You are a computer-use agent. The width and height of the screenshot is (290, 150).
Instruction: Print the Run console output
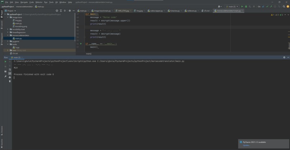point(10,77)
